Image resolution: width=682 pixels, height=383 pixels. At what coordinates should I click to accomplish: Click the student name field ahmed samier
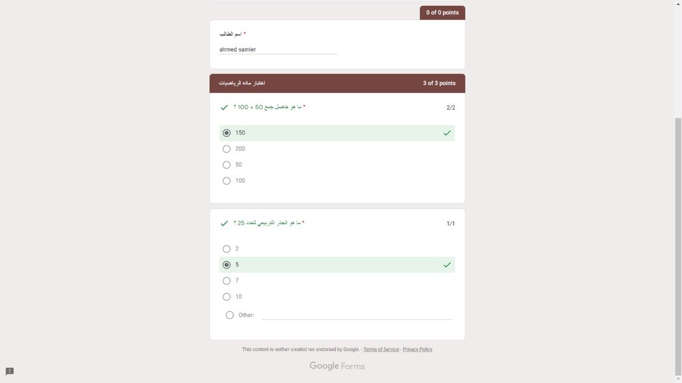[x=278, y=49]
